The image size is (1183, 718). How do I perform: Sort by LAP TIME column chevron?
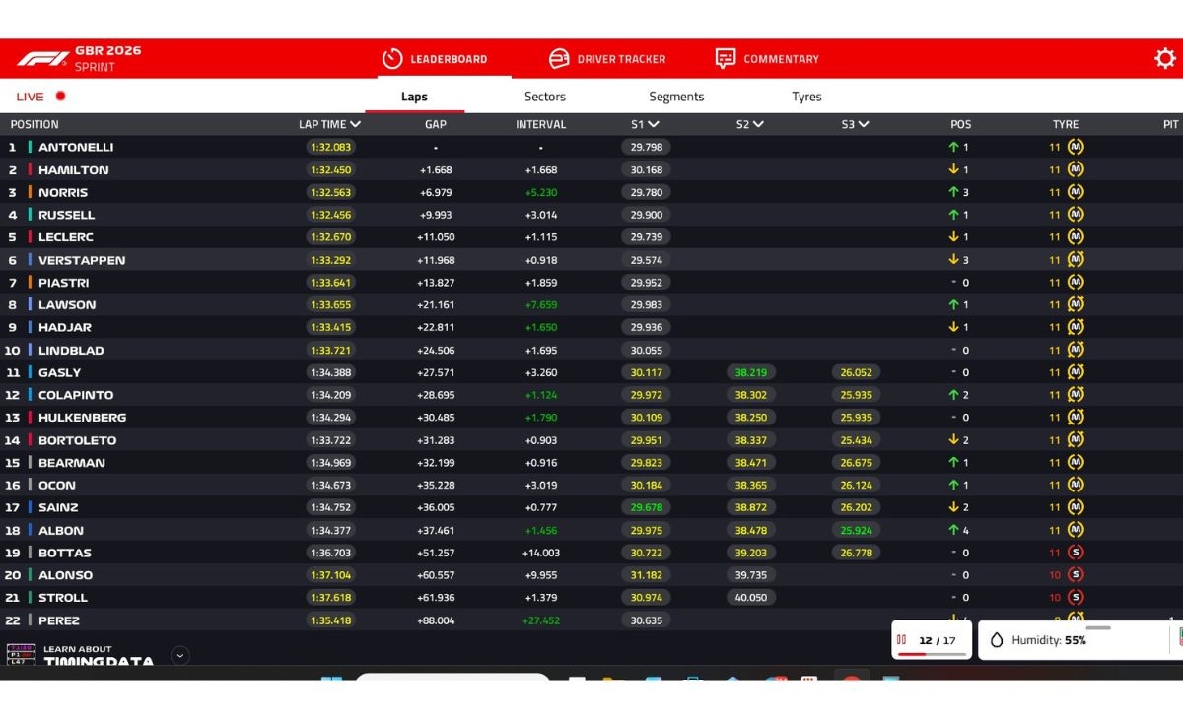[355, 124]
